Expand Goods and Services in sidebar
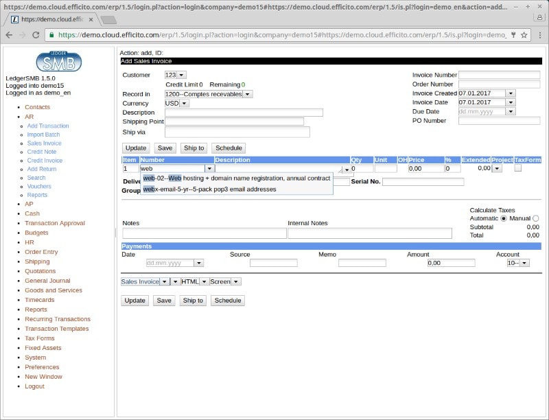Viewport: 549px width, 420px height. coord(54,290)
